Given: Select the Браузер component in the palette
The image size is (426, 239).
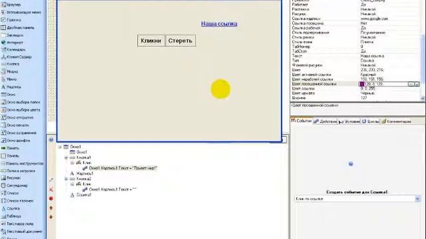Looking at the screenshot, I should pyautogui.click(x=11, y=5).
